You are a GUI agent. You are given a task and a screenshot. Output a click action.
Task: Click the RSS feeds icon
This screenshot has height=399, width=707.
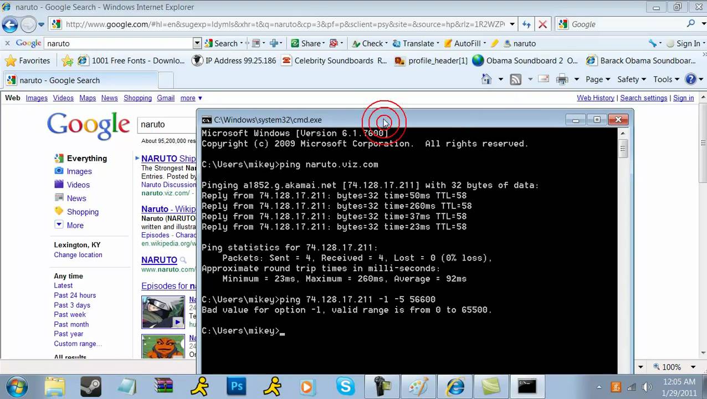[515, 80]
